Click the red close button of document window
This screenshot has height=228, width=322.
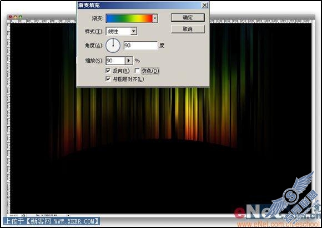pyautogui.click(x=11, y=17)
